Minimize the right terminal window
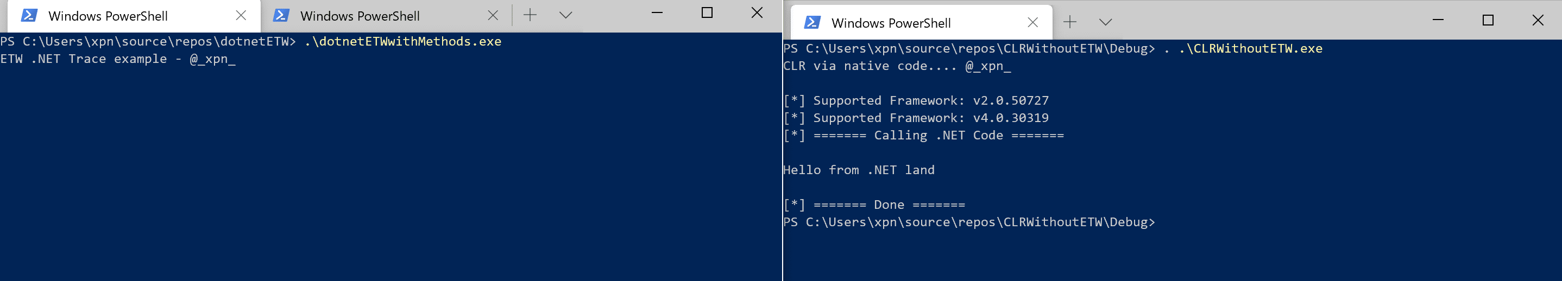1562x281 pixels. click(1438, 20)
